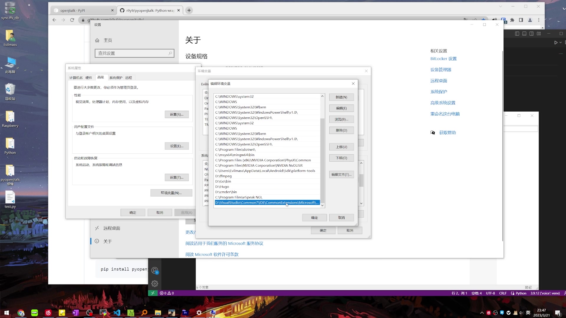The width and height of the screenshot is (566, 318).
Task: Toggle the bottom panel visibility in VS Code
Action: [524, 34]
